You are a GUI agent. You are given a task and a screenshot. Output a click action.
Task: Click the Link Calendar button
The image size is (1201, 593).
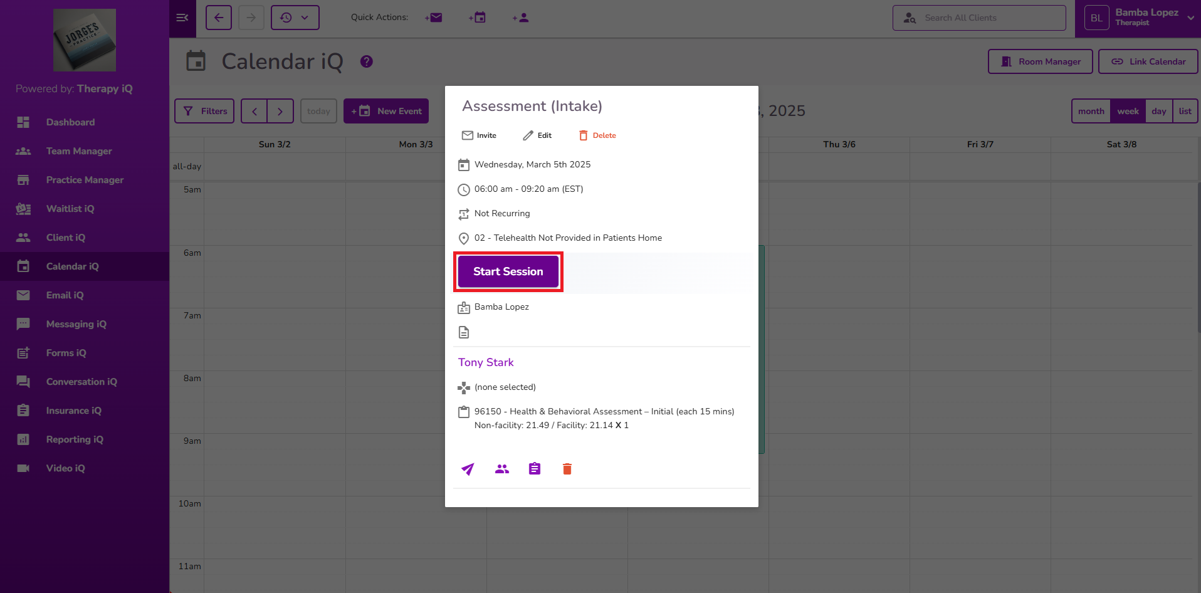pos(1148,61)
